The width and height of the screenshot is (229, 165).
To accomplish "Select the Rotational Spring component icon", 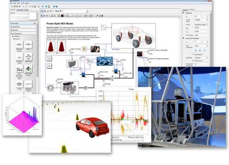I will (x=28, y=84).
